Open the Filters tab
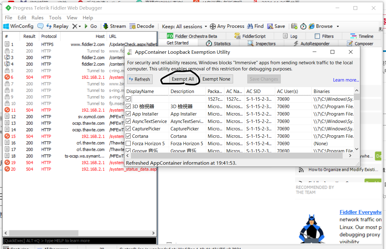This screenshot has width=386, height=249. 324,36
